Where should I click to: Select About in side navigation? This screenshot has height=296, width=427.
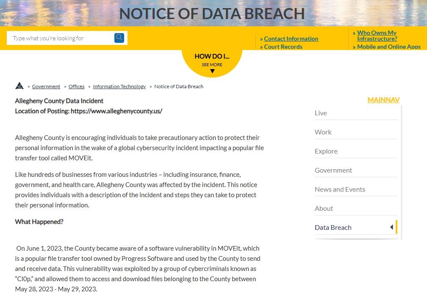click(324, 209)
